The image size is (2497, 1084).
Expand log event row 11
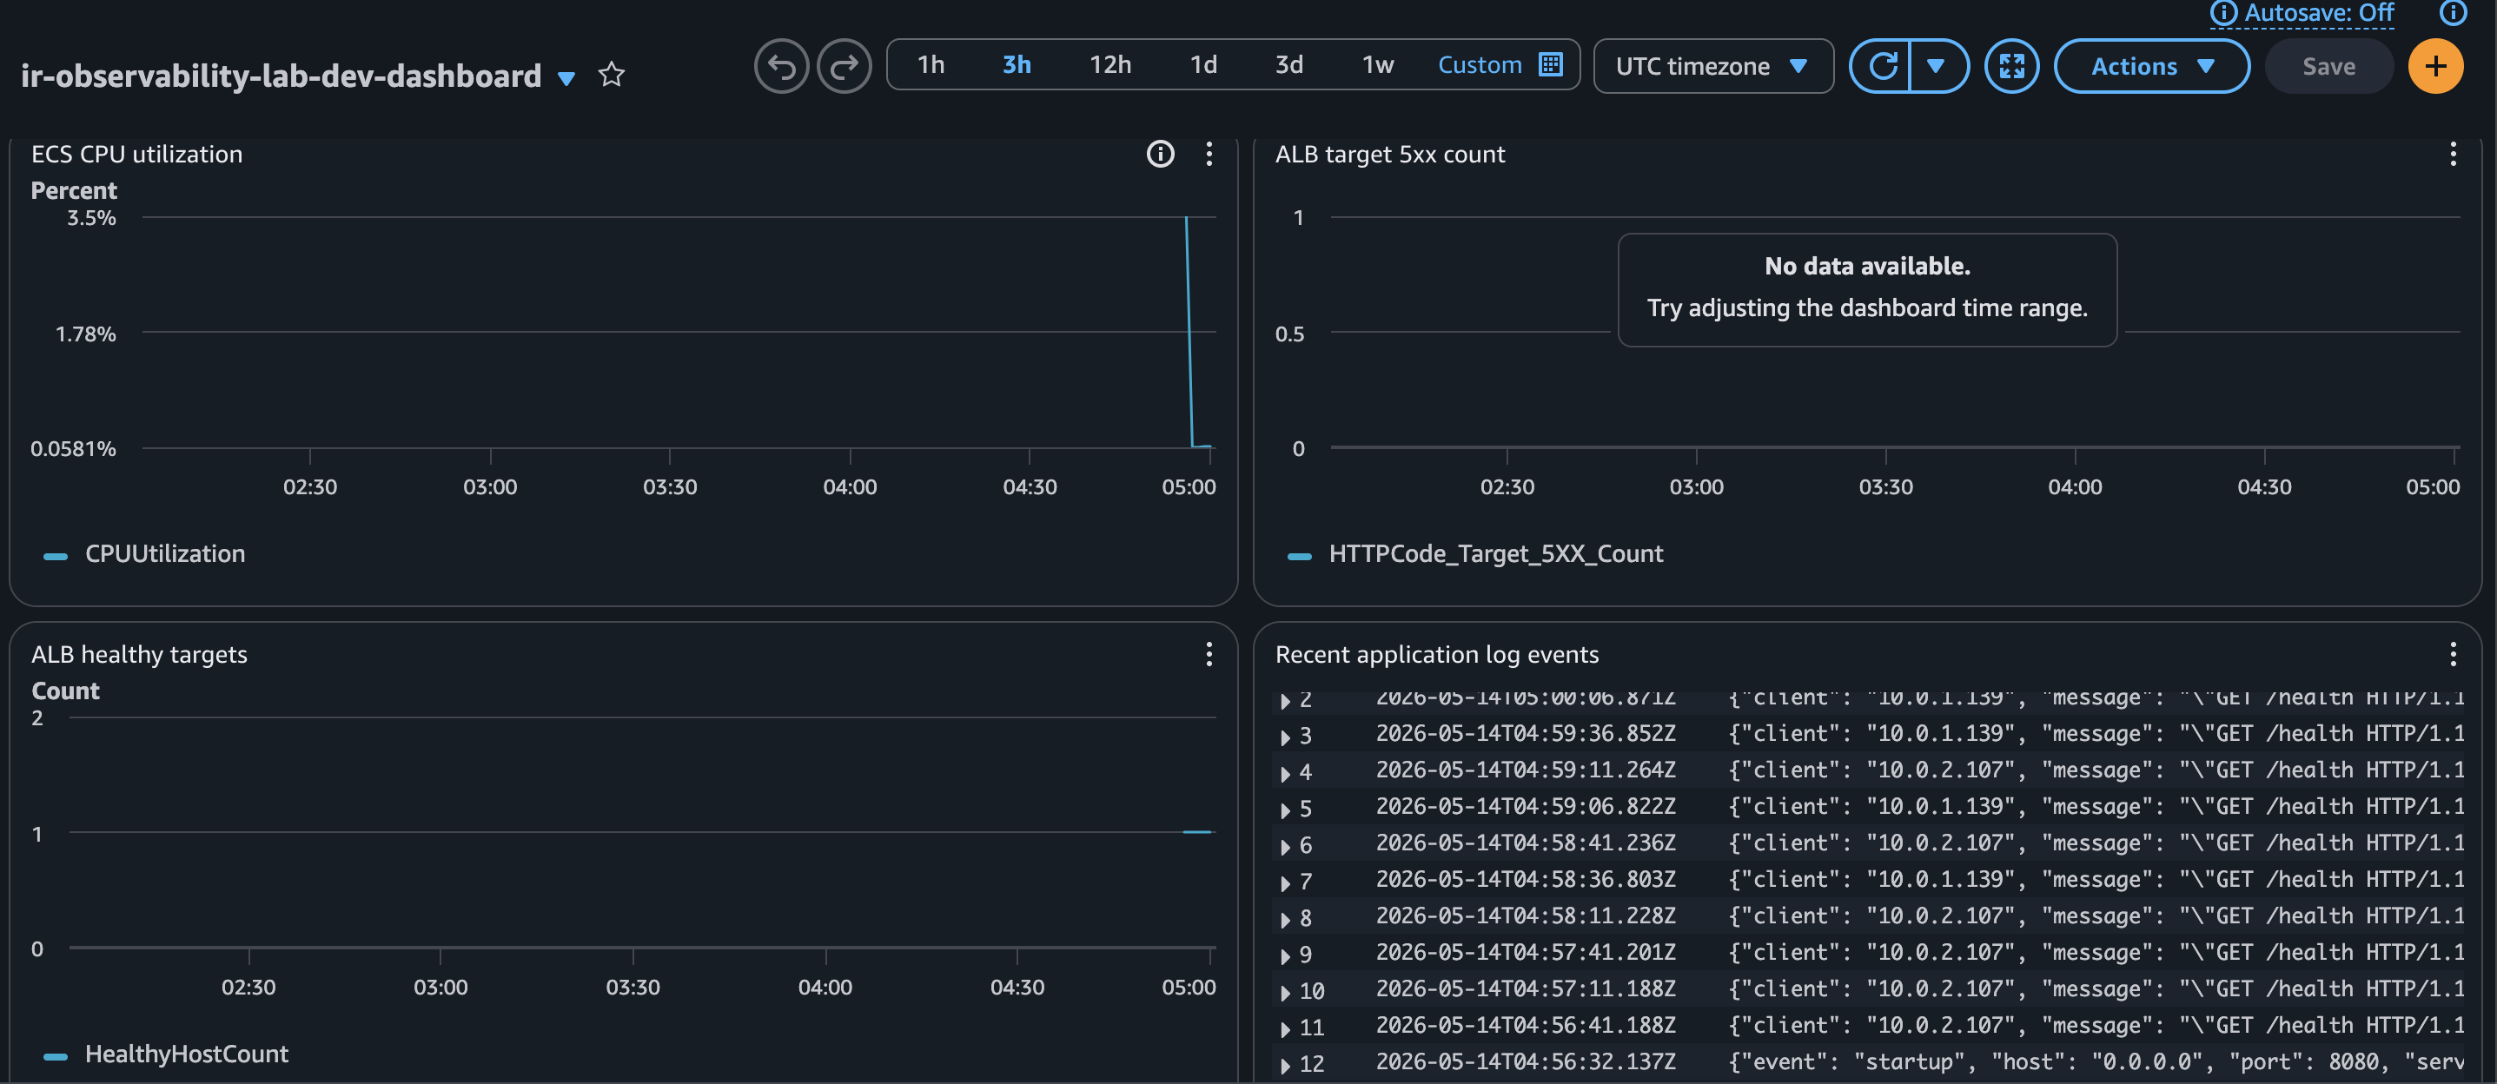coord(1285,1028)
